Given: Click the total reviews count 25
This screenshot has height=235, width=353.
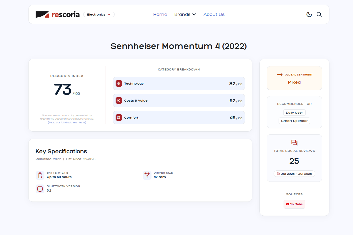Looking at the screenshot, I should tap(294, 161).
